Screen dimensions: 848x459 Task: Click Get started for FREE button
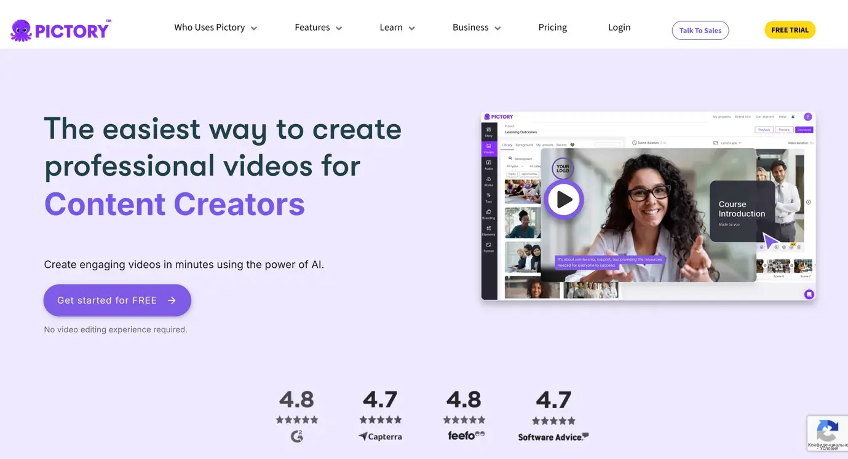click(x=117, y=300)
